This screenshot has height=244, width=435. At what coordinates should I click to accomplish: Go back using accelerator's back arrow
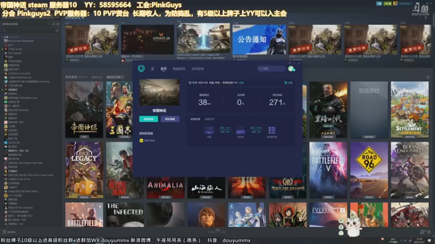point(153,69)
